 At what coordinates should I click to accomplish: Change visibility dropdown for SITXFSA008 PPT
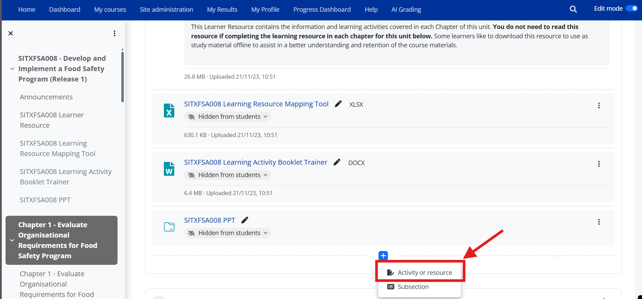click(x=227, y=233)
